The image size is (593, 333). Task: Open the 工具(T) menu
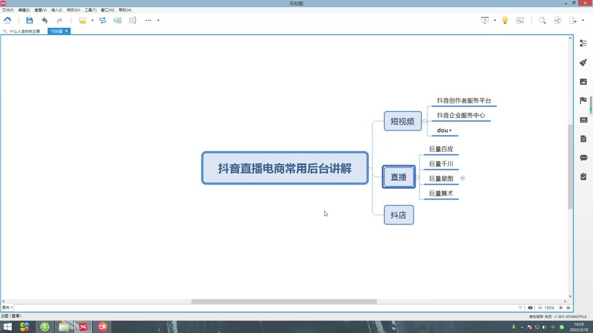point(90,10)
